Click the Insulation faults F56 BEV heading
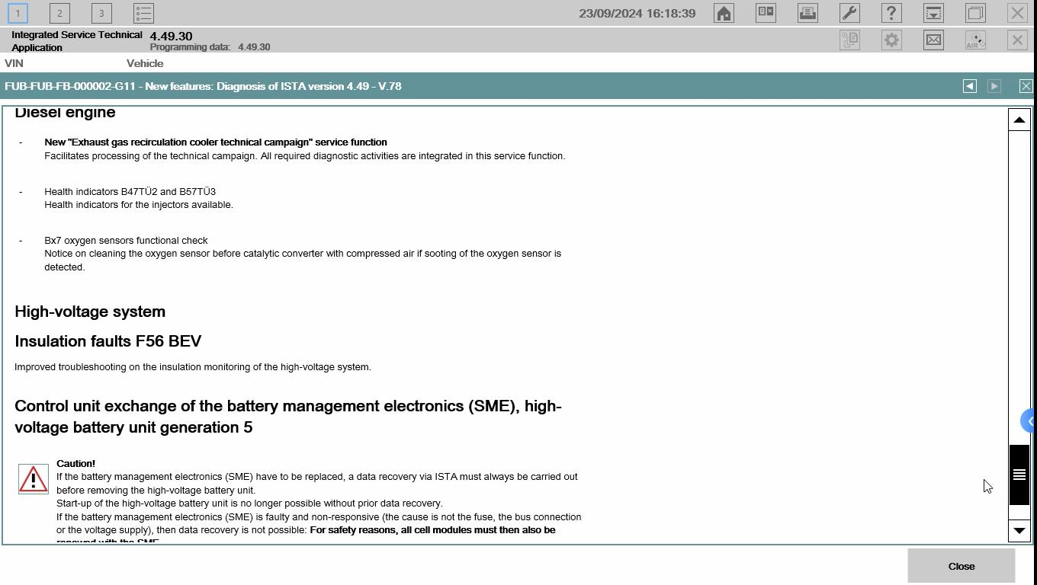Viewport: 1037px width, 585px height. [x=108, y=341]
